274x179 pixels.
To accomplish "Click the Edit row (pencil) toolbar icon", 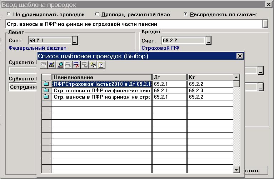I will [52, 65].
